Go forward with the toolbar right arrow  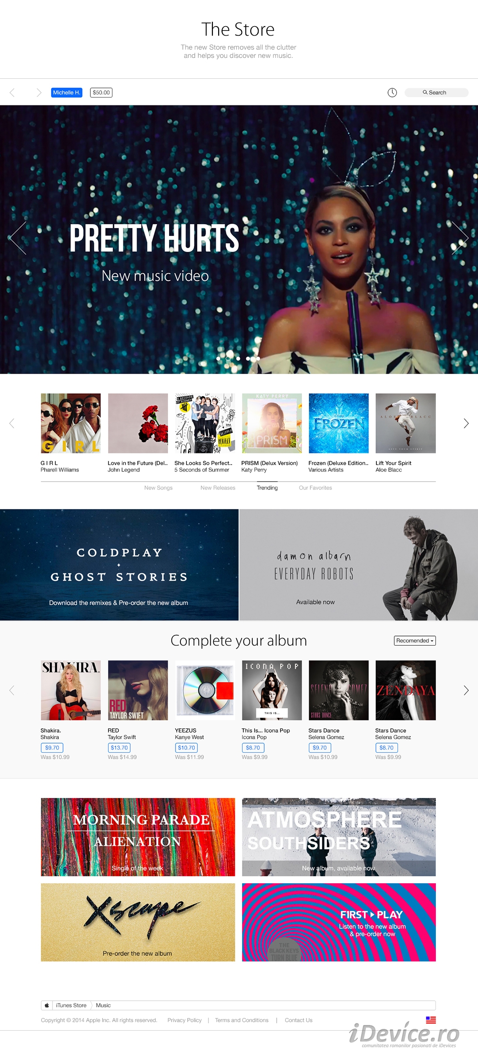pos(39,92)
